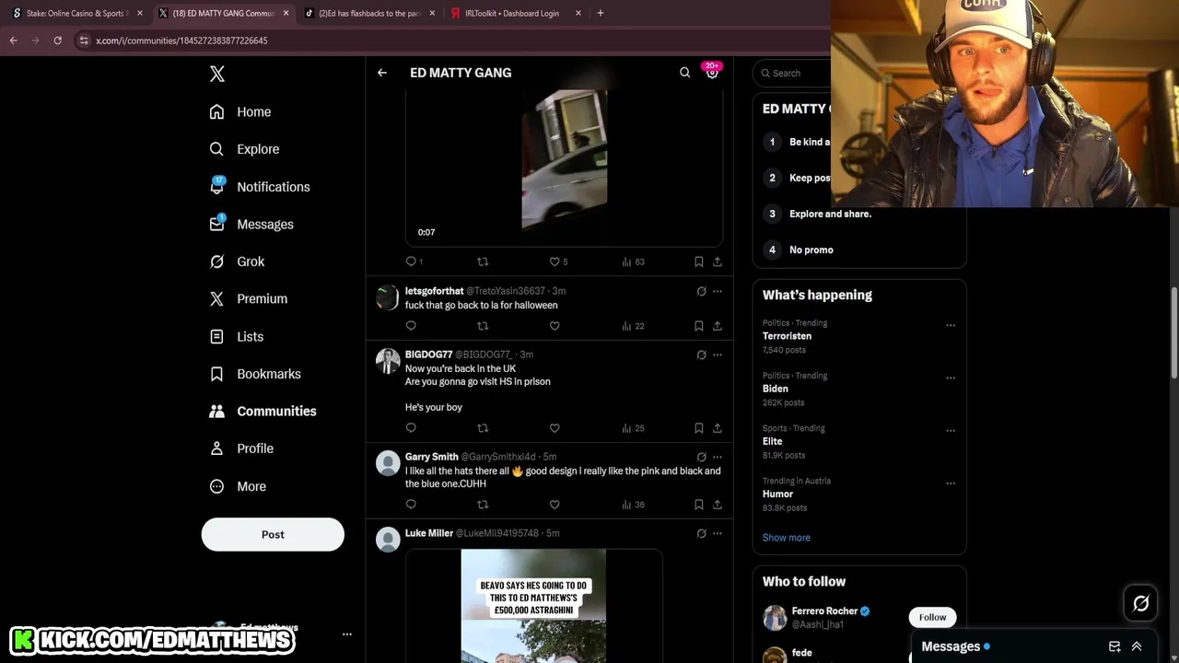Viewport: 1179px width, 663px height.
Task: Reply to video post with 1 reply
Action: [414, 262]
